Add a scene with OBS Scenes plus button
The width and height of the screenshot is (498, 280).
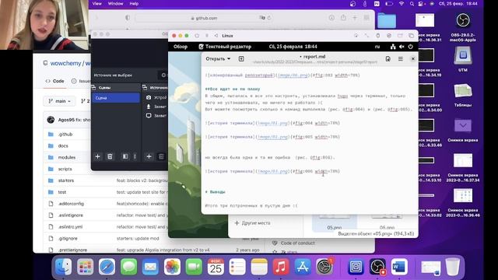tap(97, 156)
